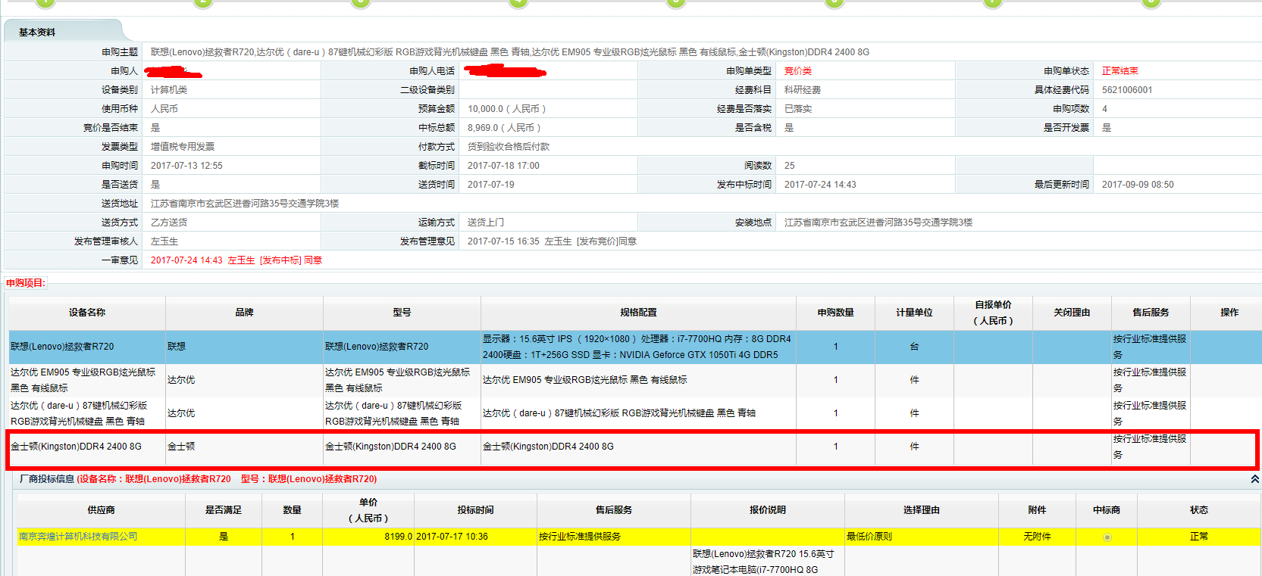Click the 申购主题 subject text line
This screenshot has height=576, width=1262.
(x=510, y=52)
